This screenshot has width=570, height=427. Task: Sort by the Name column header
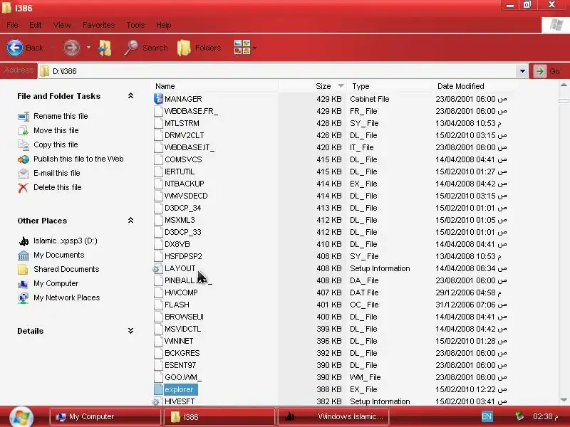(x=214, y=86)
